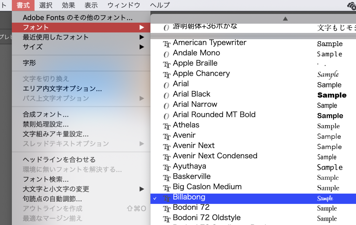Open the ウィンドウ menu

(x=124, y=5)
